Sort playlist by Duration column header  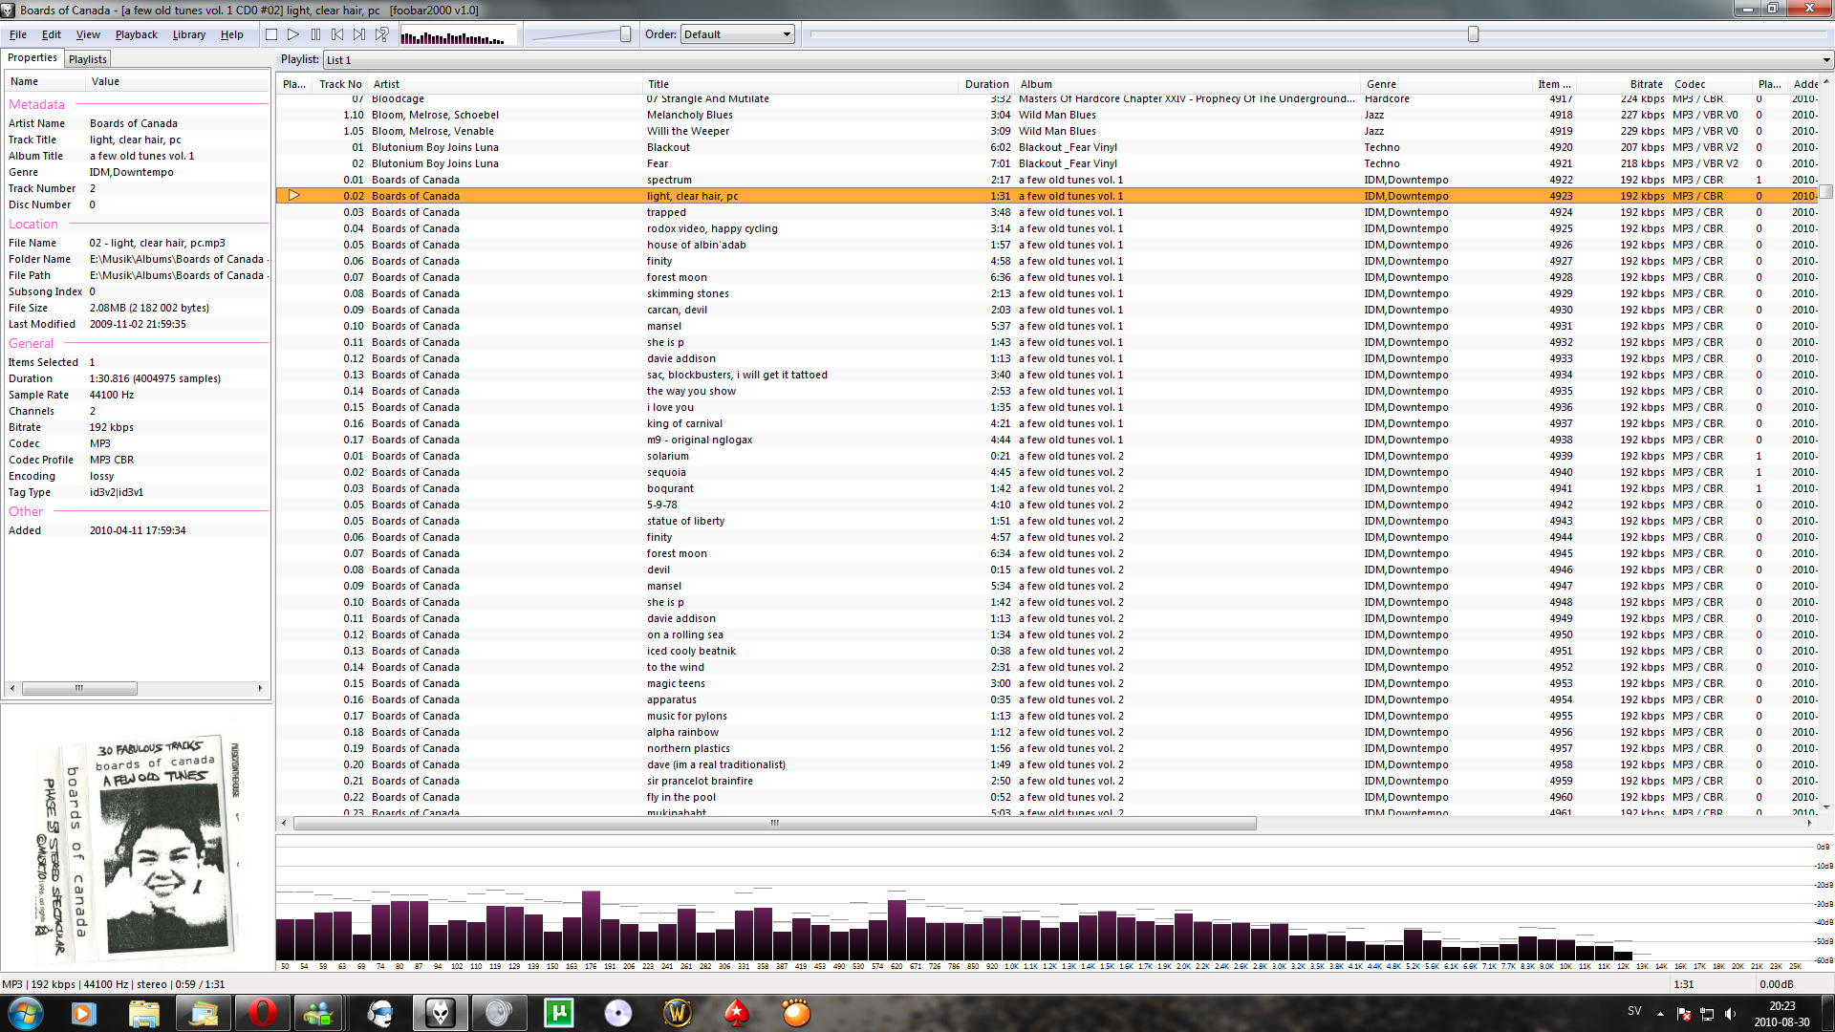(x=985, y=84)
